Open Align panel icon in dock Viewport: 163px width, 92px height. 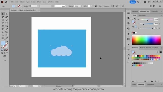coord(128,18)
